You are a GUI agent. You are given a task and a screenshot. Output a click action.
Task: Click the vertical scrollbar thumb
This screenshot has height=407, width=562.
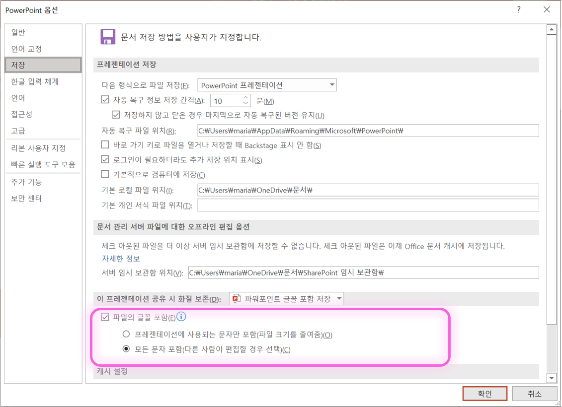pyautogui.click(x=552, y=179)
